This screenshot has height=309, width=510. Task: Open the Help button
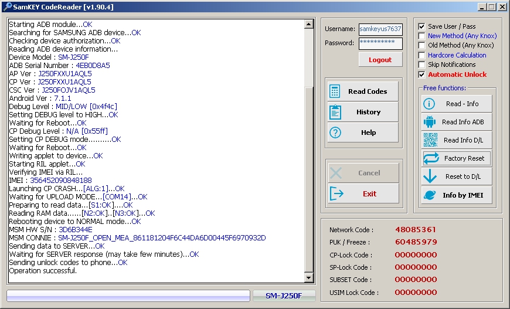point(363,133)
